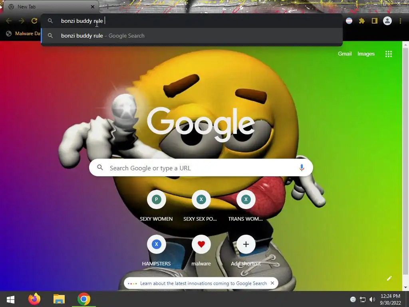The width and height of the screenshot is (409, 307).
Task: Click the striped extension icon in toolbar
Action: pyautogui.click(x=349, y=21)
